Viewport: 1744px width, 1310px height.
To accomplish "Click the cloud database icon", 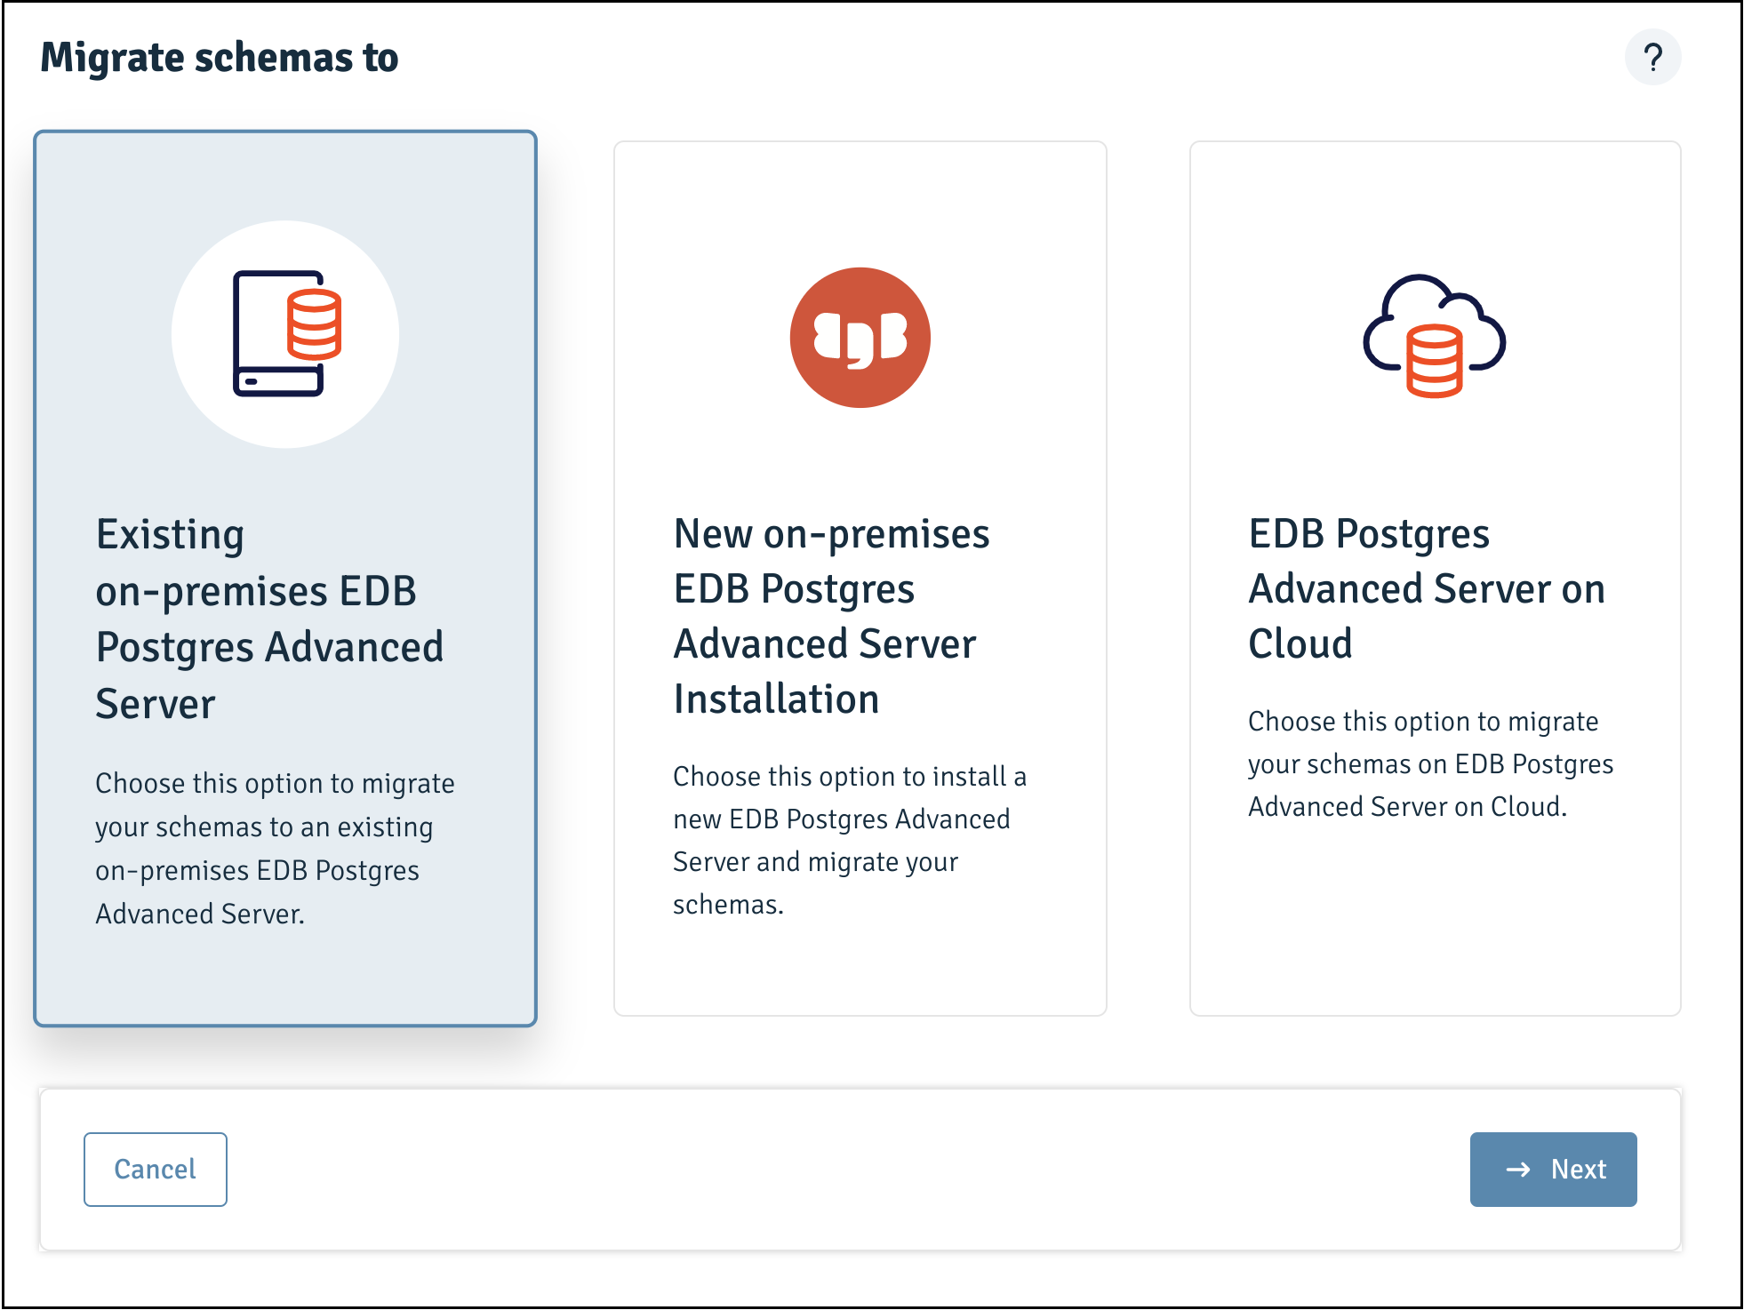I will [1434, 336].
